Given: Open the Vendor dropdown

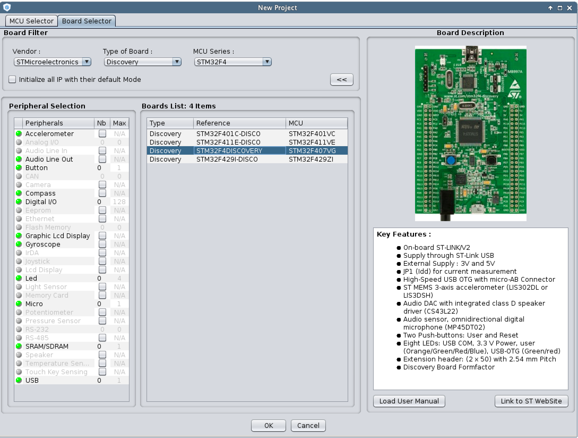Looking at the screenshot, I should [x=52, y=62].
